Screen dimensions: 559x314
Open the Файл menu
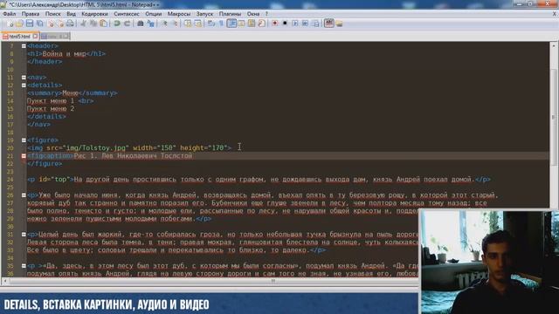point(10,14)
